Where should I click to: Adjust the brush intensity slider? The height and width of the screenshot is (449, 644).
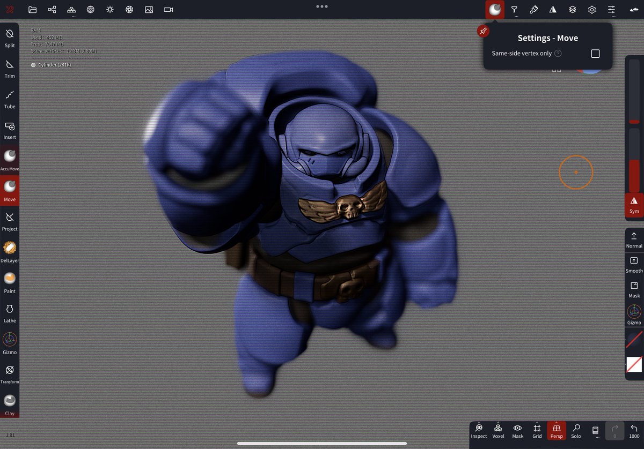tap(634, 161)
